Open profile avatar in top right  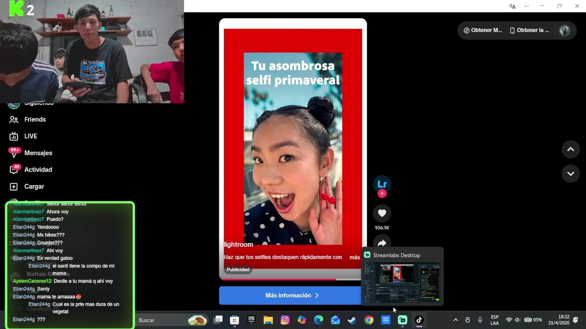[564, 30]
